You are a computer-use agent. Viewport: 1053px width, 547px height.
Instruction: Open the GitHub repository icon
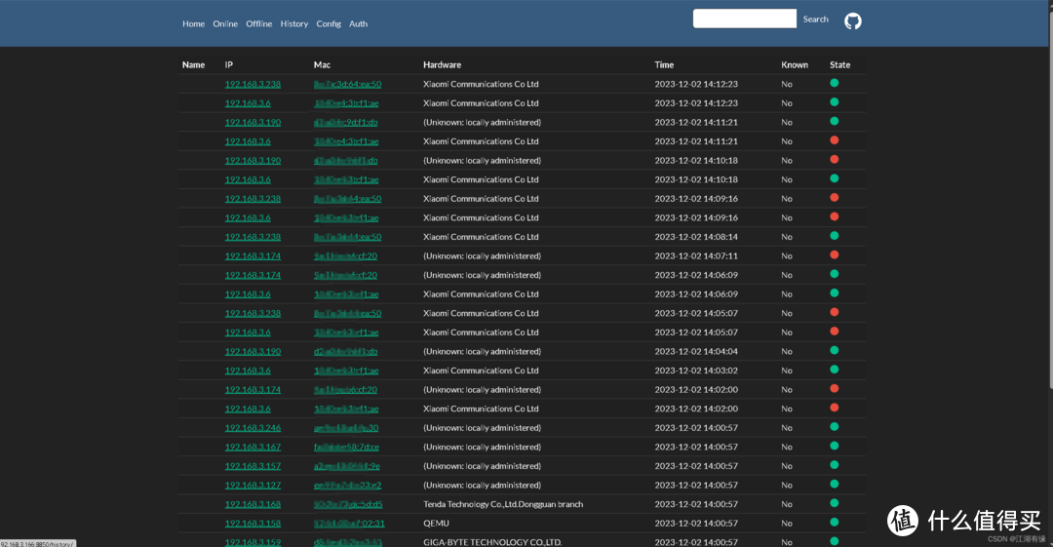(852, 20)
